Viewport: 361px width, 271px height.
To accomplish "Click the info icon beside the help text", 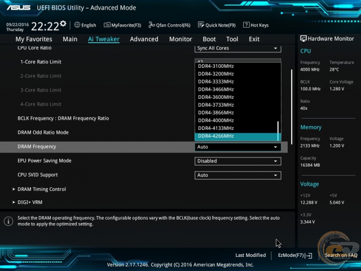I will tap(8, 221).
